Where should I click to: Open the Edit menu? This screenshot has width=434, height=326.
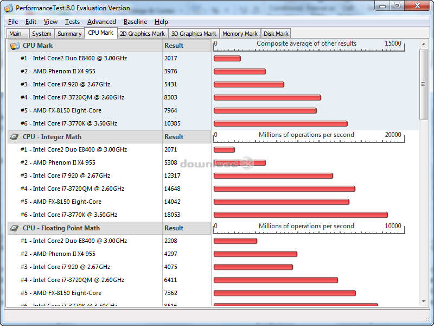[31, 22]
